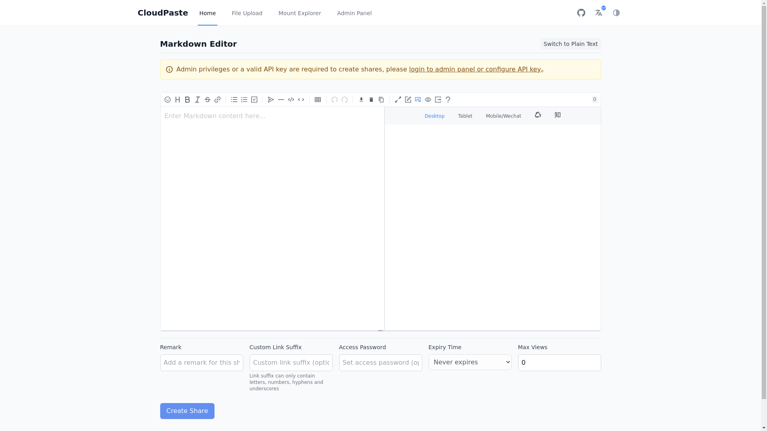
Task: Open the Mount Explorer page
Action: [300, 13]
